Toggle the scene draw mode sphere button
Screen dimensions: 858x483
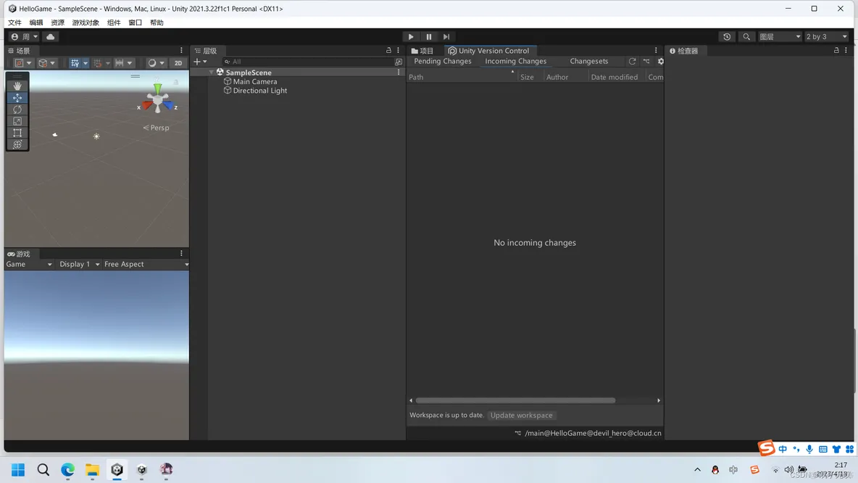(152, 63)
